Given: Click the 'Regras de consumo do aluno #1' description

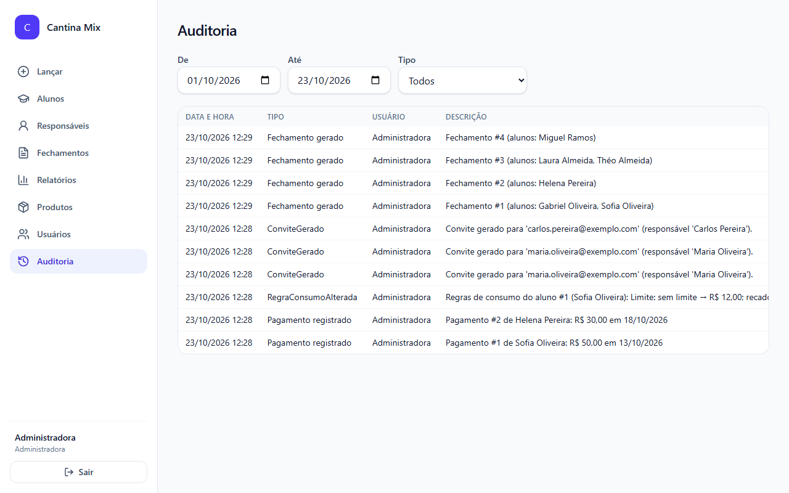Looking at the screenshot, I should click(x=607, y=297).
